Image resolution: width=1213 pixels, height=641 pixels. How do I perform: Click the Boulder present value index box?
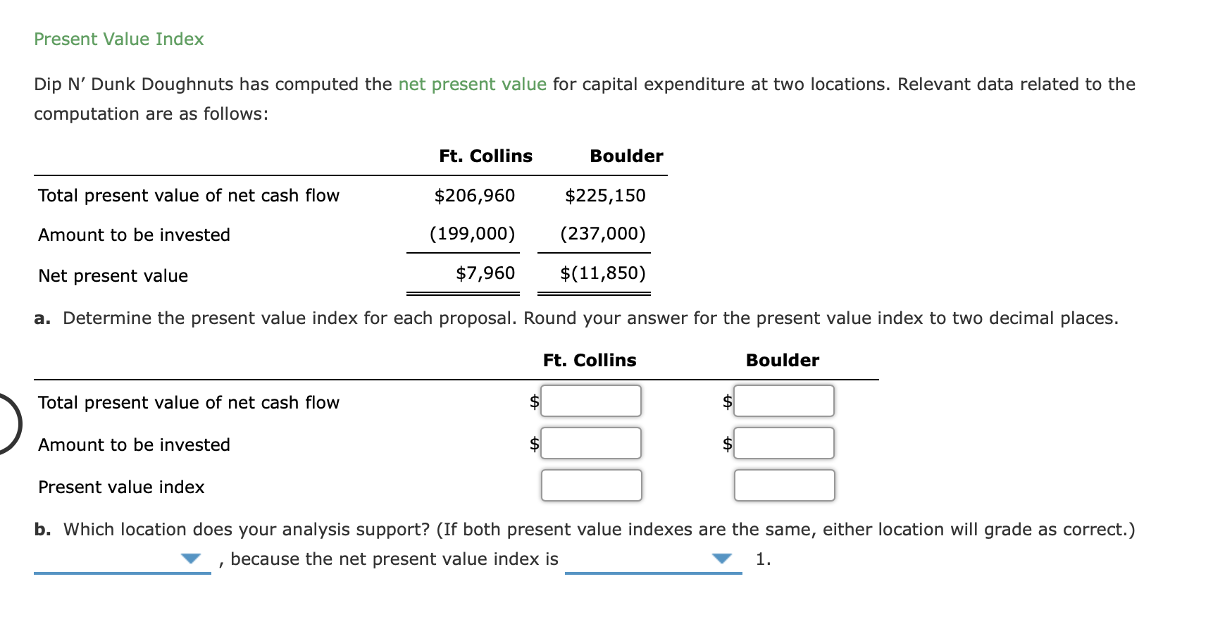point(783,485)
